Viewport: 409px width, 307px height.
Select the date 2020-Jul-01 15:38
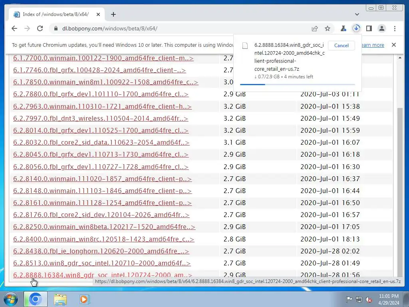pos(330,106)
